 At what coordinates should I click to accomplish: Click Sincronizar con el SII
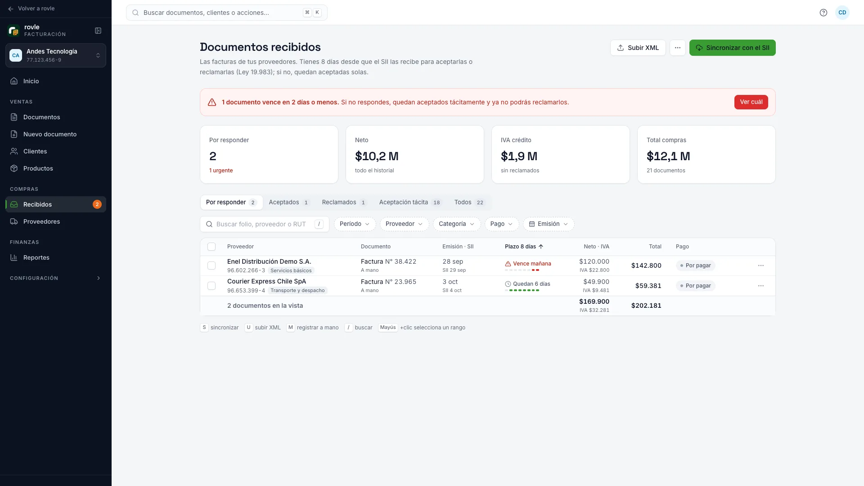coord(732,48)
